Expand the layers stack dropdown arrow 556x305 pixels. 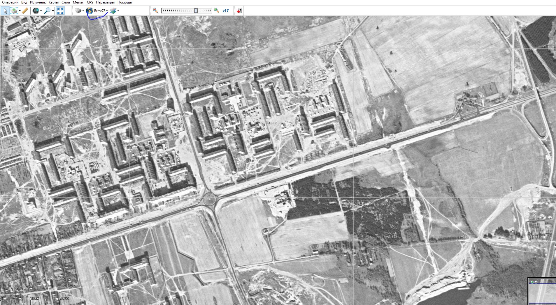(118, 11)
